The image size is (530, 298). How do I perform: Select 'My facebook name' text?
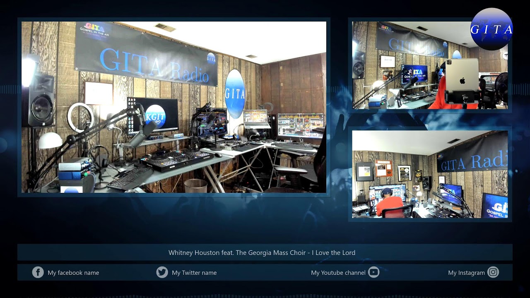pos(73,273)
